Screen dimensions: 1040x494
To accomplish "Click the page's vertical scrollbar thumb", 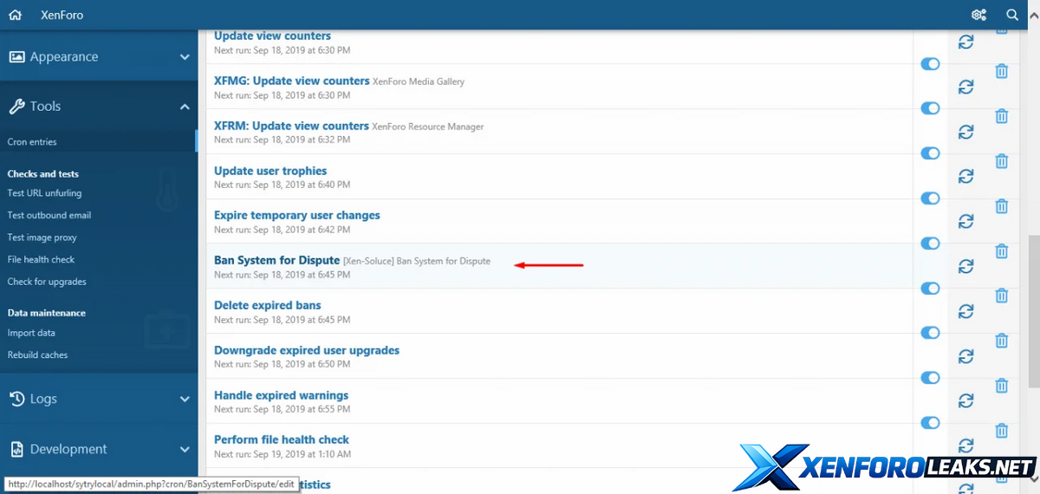I will 1034,312.
